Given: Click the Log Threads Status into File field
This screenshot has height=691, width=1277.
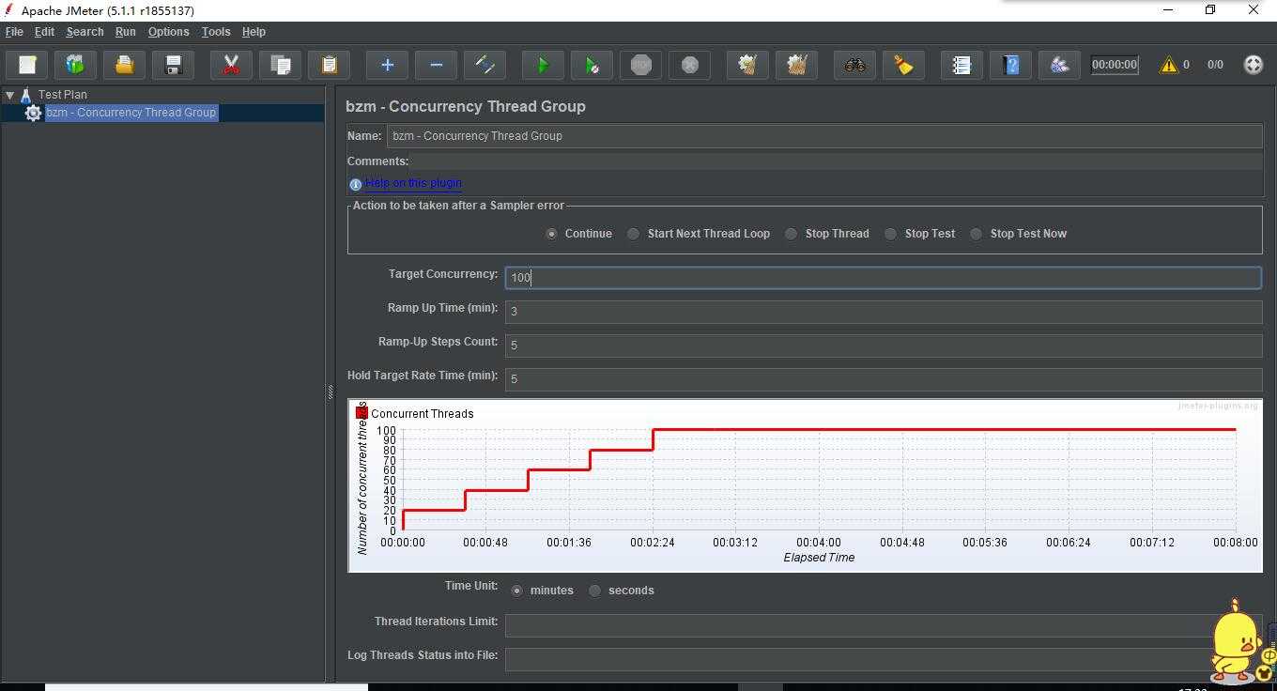Looking at the screenshot, I should click(883, 658).
